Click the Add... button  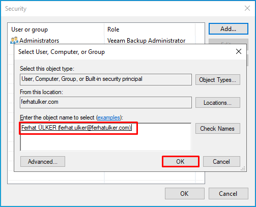click(229, 29)
